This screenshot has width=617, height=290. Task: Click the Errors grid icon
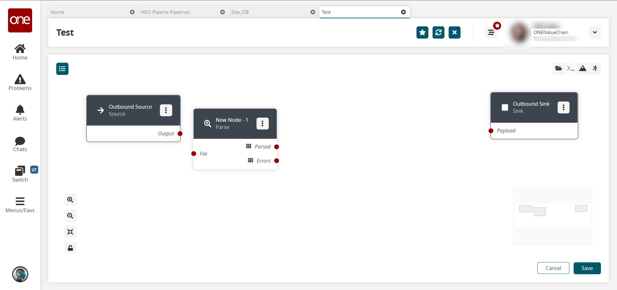point(251,160)
